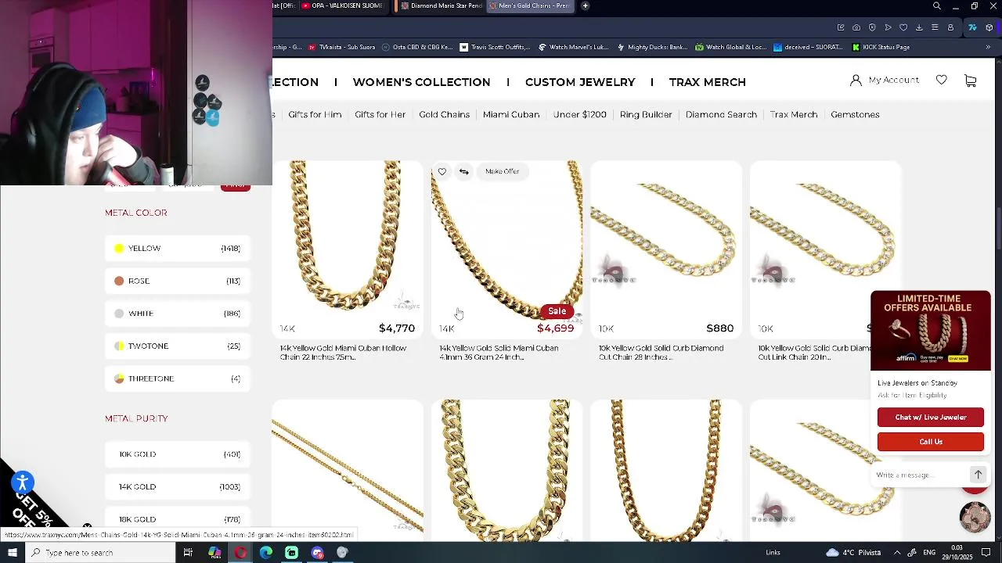Send the chat message with the arrow icon
The image size is (1002, 563).
(978, 475)
